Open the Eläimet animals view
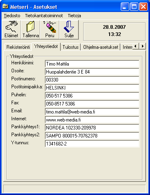Image resolution: width=150 pixels, height=195 pixels. point(11,30)
